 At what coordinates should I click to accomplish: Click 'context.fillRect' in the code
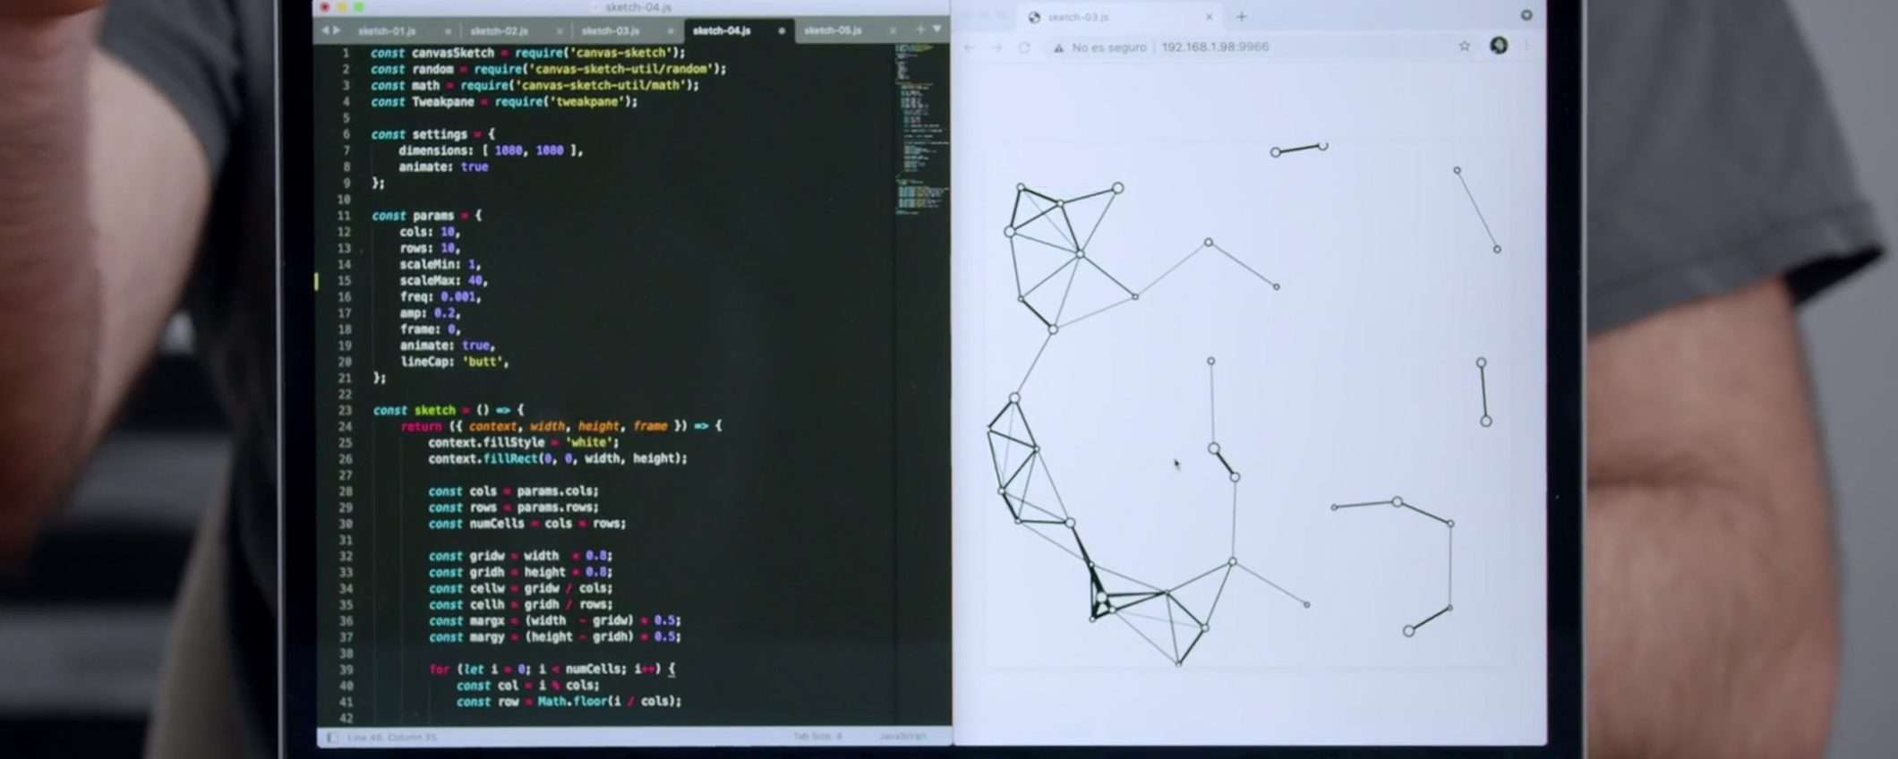point(483,459)
